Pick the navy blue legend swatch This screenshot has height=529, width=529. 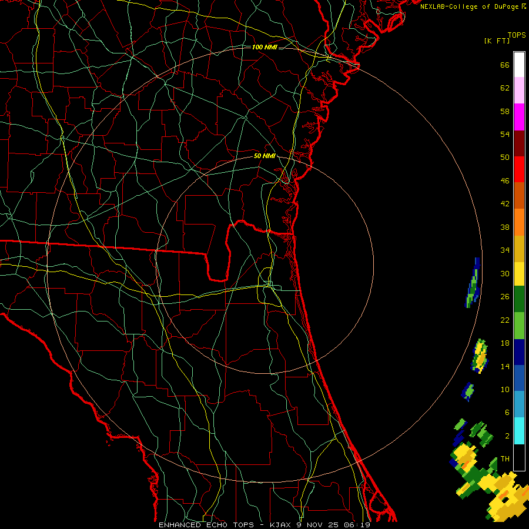[x=519, y=352]
